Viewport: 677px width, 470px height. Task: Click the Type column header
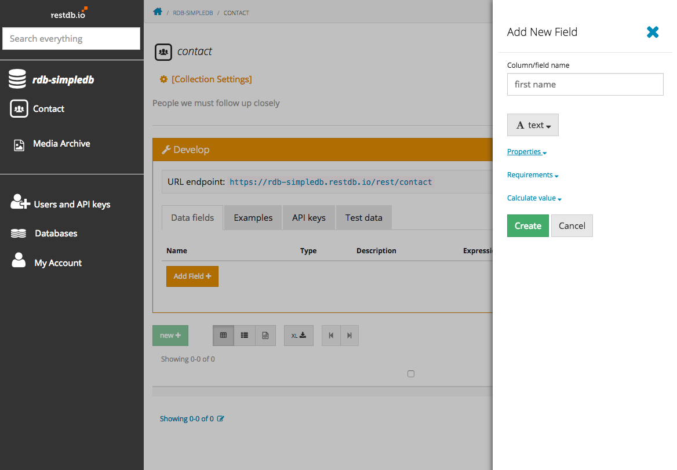[308, 251]
